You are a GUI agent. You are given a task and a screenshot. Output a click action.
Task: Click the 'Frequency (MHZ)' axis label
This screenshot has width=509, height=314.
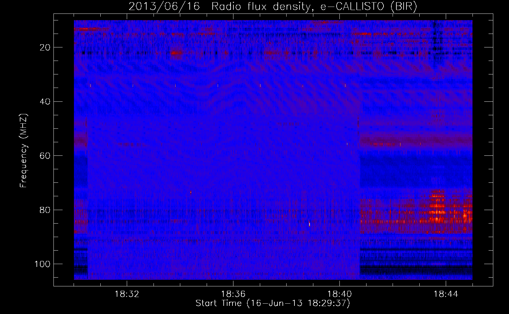(x=24, y=151)
